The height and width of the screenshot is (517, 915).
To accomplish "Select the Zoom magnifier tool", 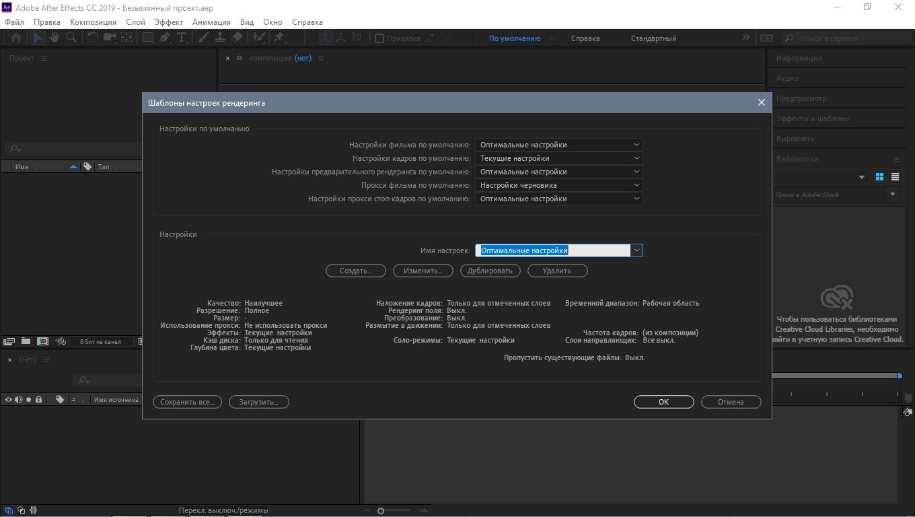I will pyautogui.click(x=71, y=38).
